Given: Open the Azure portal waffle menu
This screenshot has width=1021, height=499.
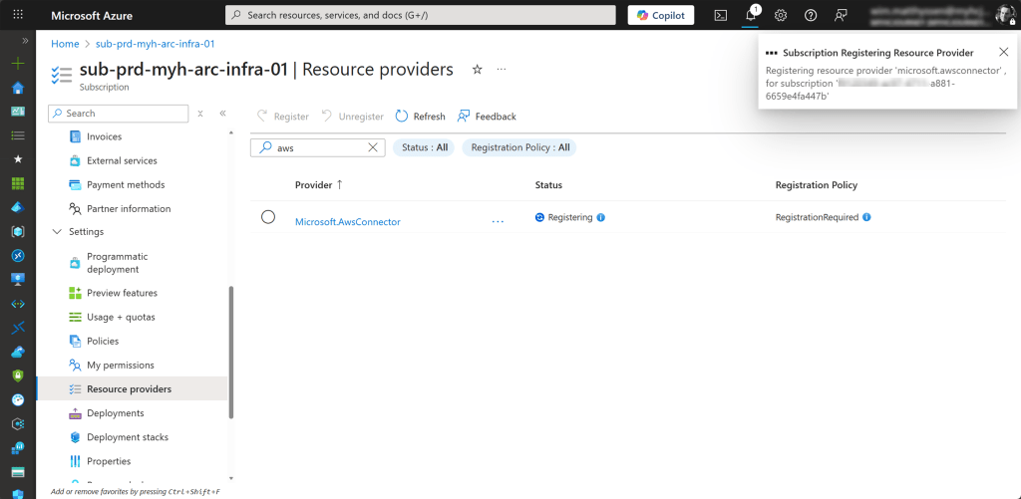Looking at the screenshot, I should click(18, 15).
